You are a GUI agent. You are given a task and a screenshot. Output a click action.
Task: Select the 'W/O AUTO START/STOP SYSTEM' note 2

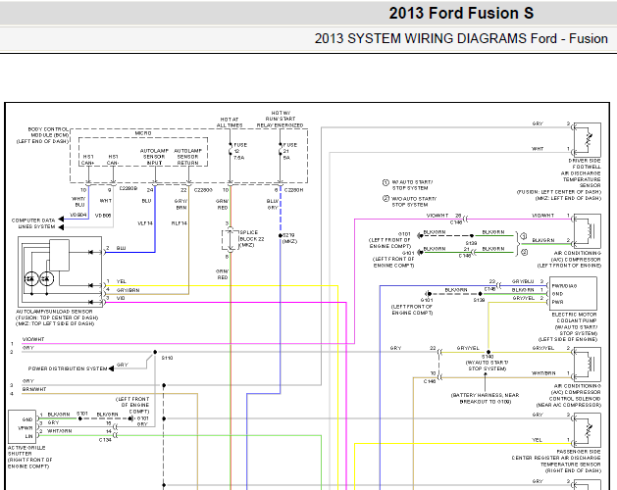(x=414, y=201)
